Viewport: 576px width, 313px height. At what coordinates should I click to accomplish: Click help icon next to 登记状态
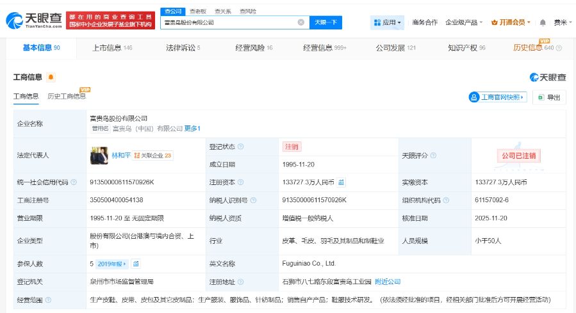pyautogui.click(x=241, y=147)
